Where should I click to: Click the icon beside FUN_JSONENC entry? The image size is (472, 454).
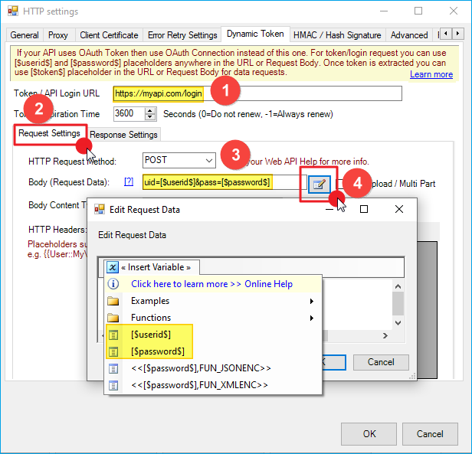tap(113, 368)
